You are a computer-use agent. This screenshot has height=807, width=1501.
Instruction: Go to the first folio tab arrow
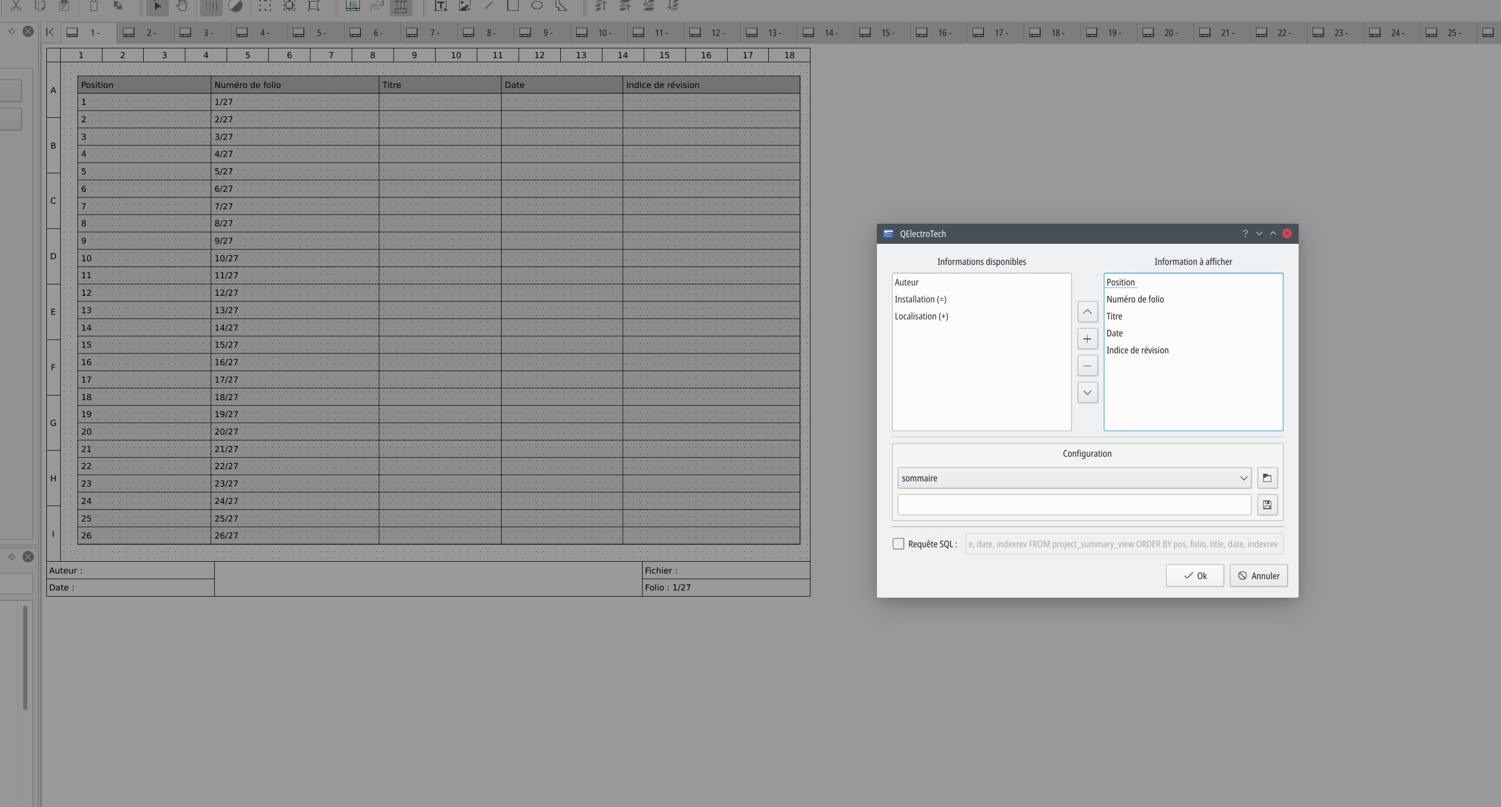tap(50, 32)
